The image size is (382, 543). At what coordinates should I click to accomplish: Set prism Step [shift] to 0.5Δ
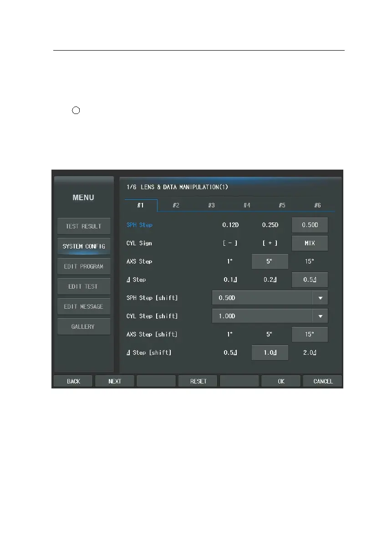[230, 352]
